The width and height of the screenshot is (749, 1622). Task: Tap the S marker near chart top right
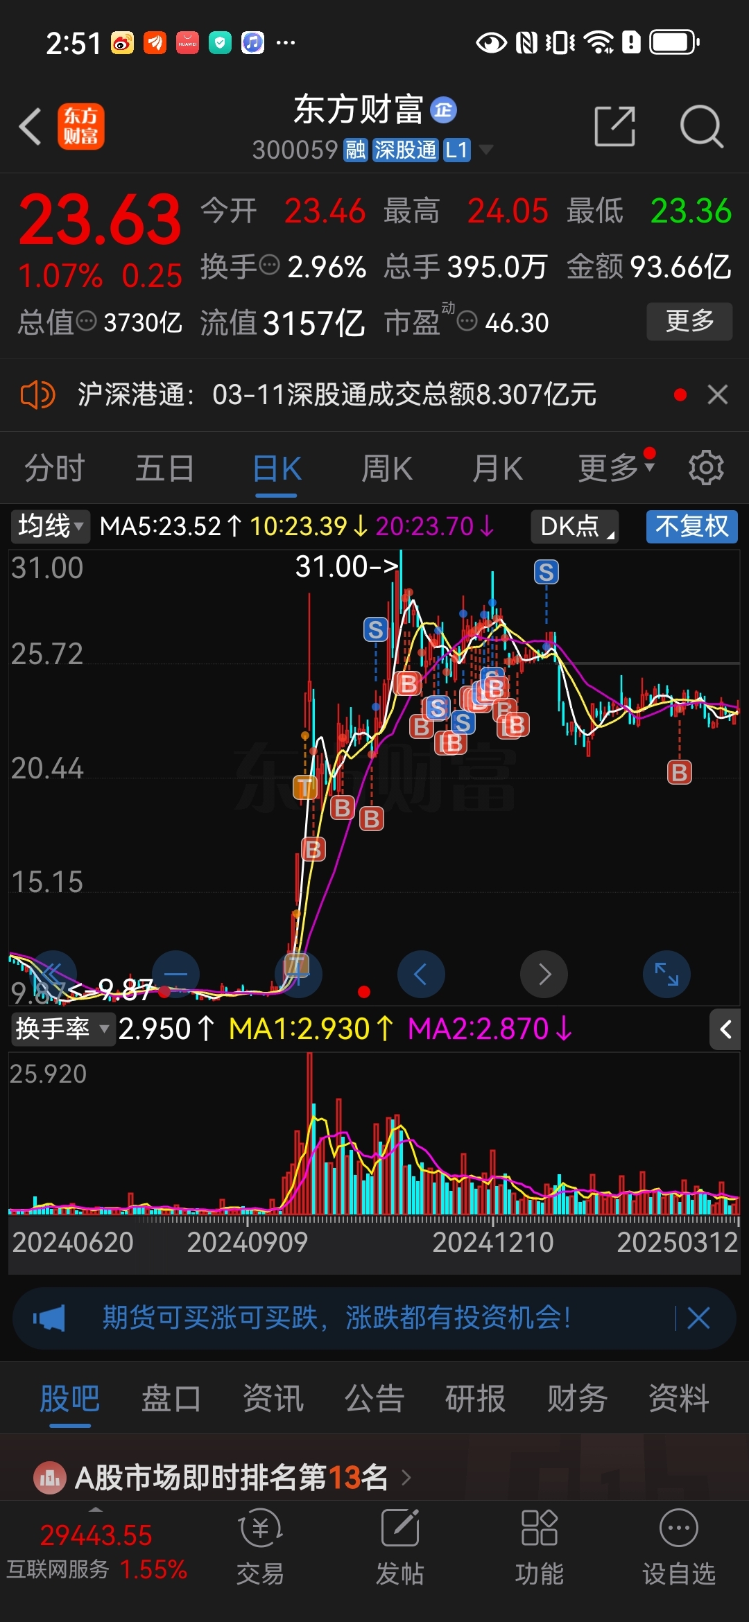[546, 572]
